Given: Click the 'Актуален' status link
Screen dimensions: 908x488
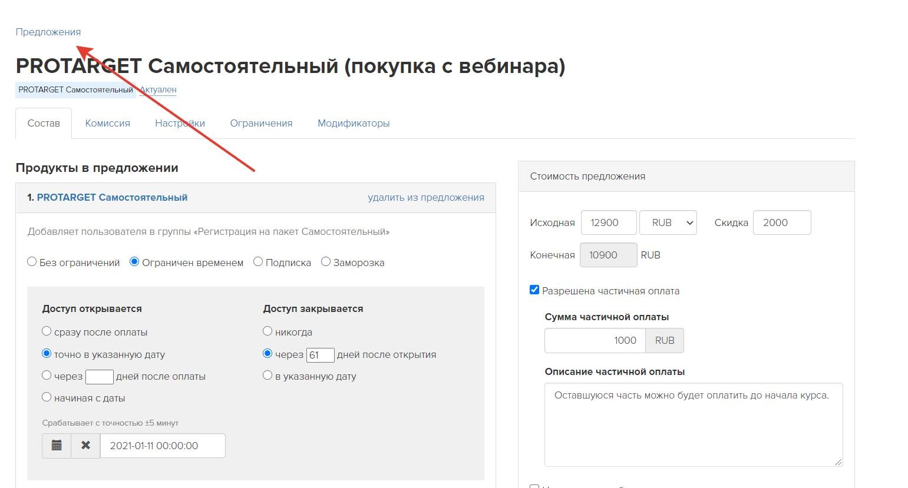Looking at the screenshot, I should point(158,89).
